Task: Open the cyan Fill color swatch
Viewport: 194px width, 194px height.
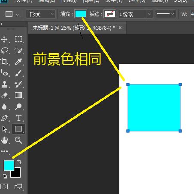Action: (x=81, y=14)
